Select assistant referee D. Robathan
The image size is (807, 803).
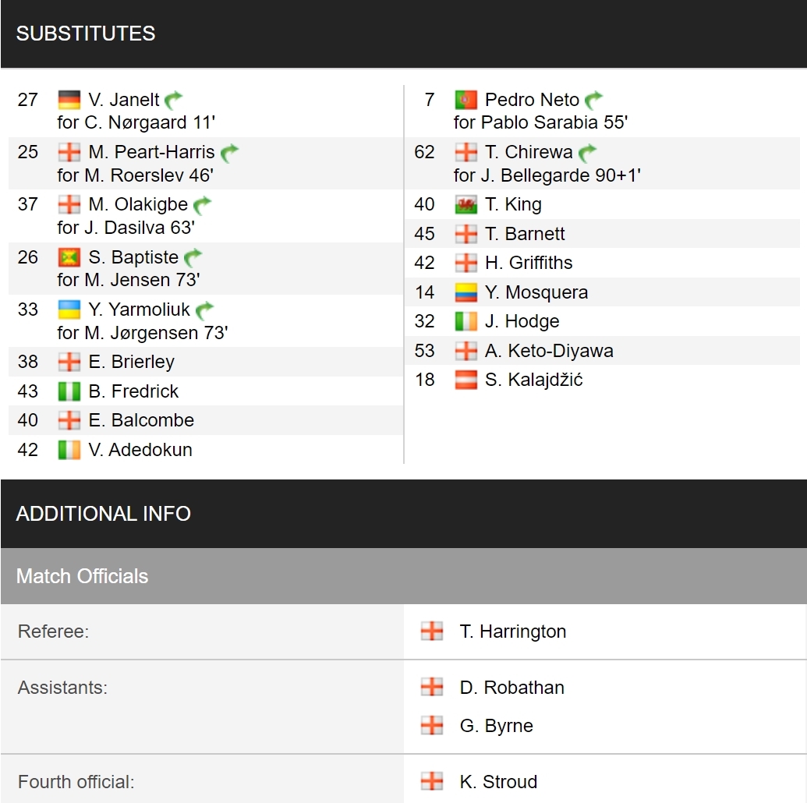[511, 688]
